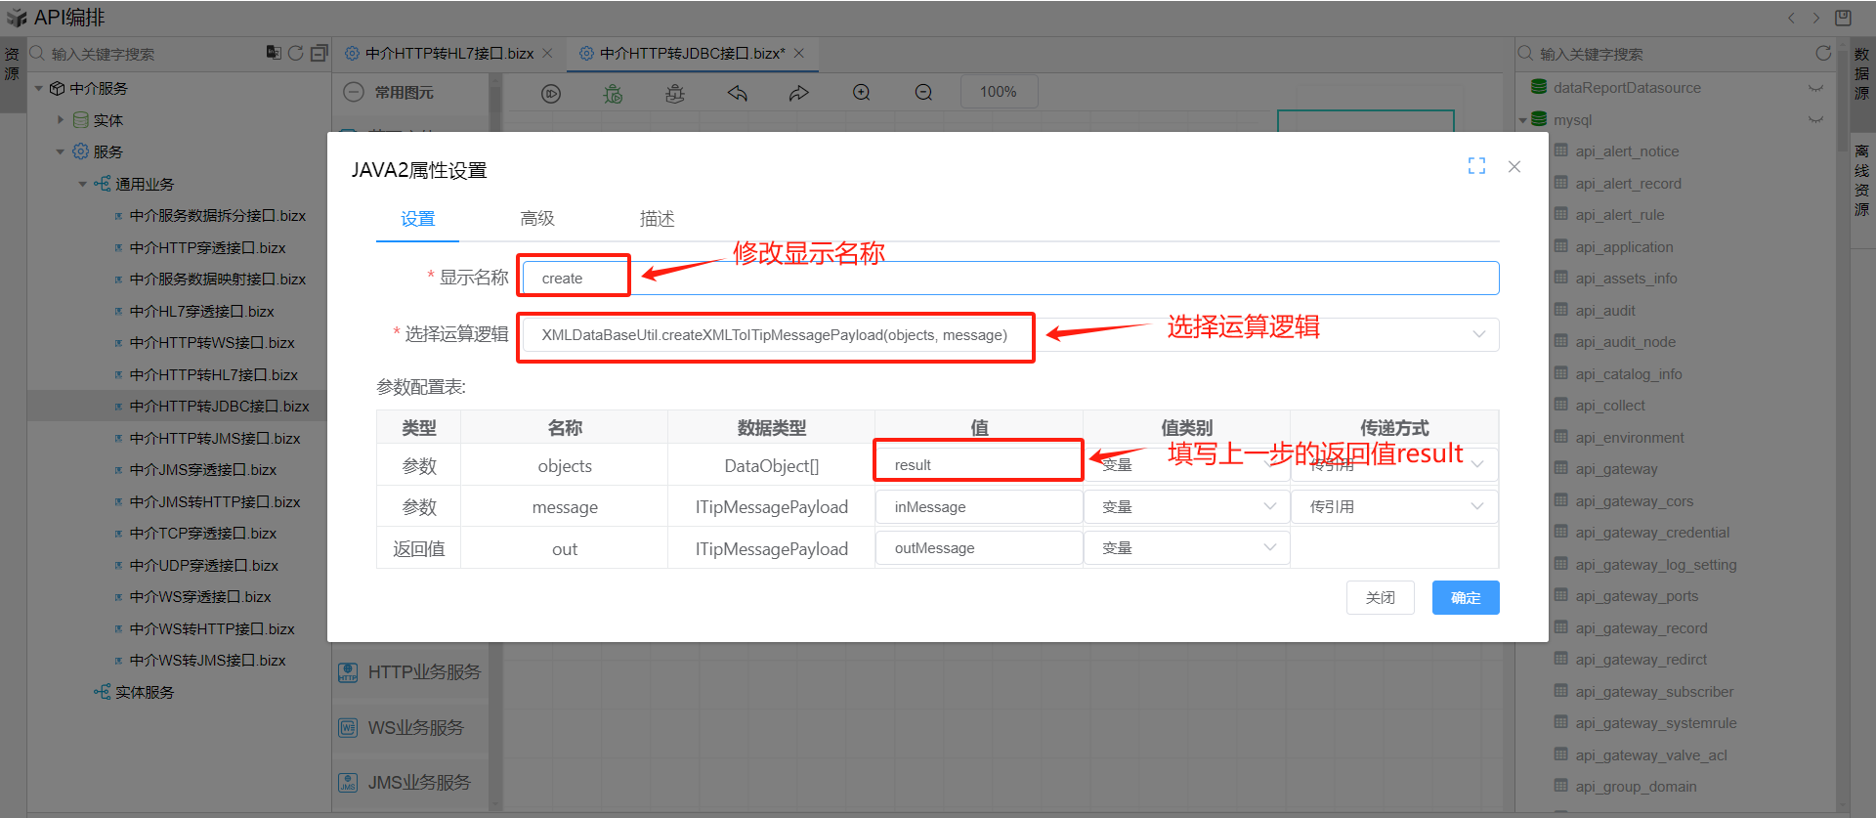
Task: Toggle visibility eye for mysql datasource
Action: coord(1815,120)
